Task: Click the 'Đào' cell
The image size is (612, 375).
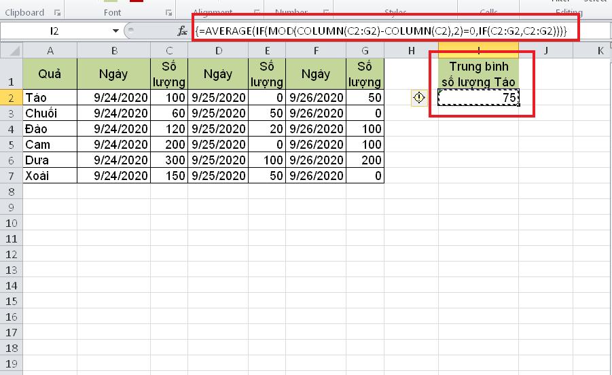Action: click(x=50, y=129)
